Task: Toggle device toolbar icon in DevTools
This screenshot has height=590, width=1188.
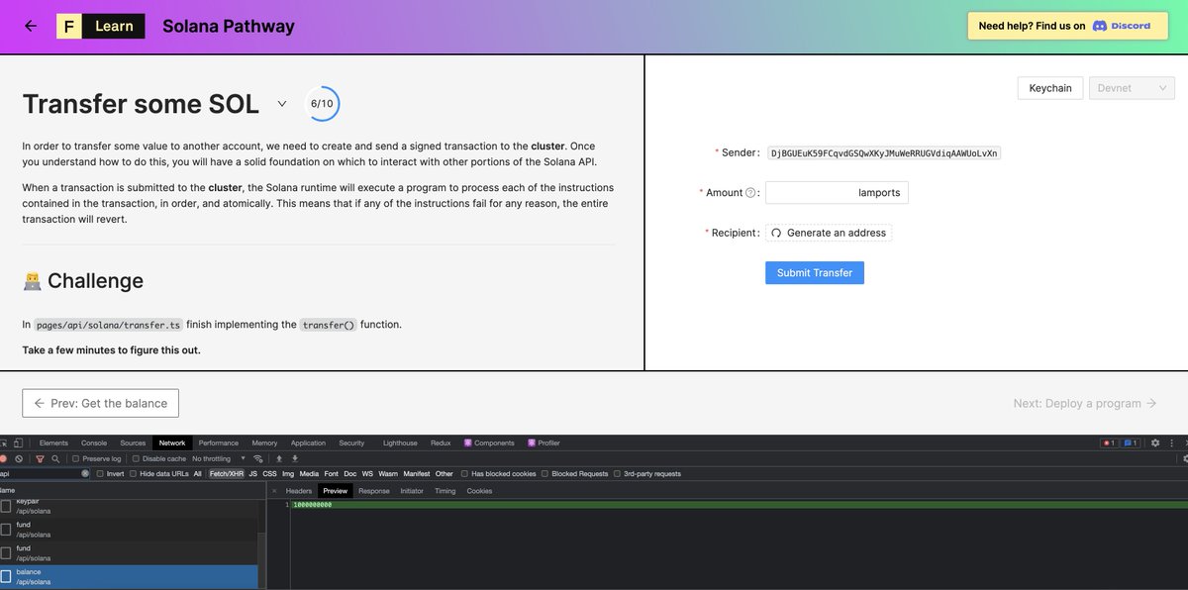Action: (18, 443)
